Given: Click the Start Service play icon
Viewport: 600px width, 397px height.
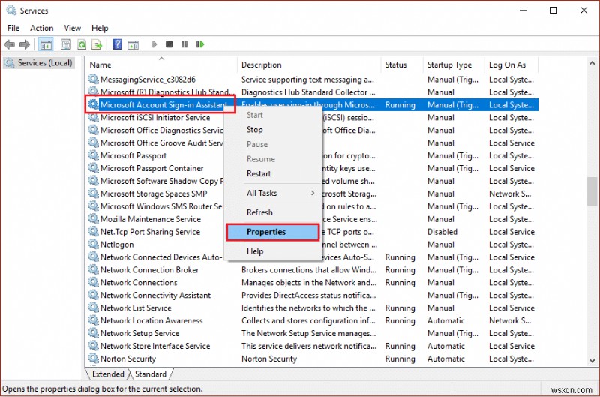Looking at the screenshot, I should pos(154,44).
